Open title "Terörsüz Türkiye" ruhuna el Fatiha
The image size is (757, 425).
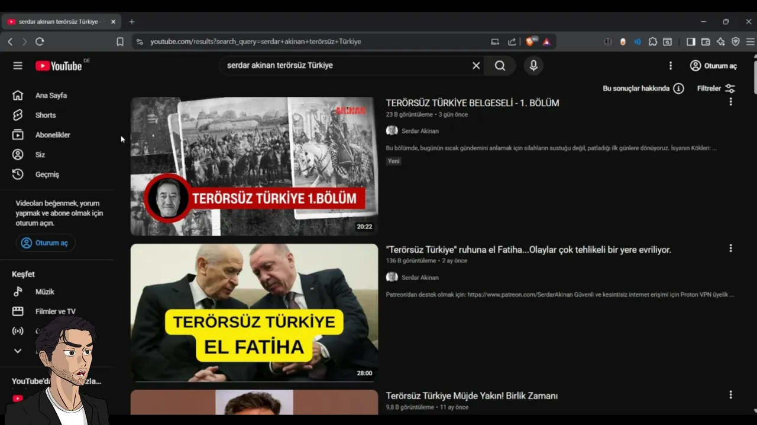coord(529,250)
